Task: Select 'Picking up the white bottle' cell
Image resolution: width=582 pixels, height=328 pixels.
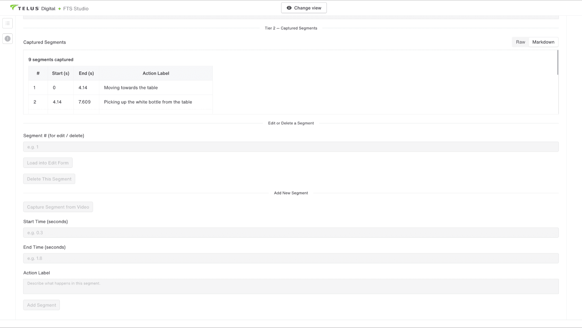Action: pos(156,102)
